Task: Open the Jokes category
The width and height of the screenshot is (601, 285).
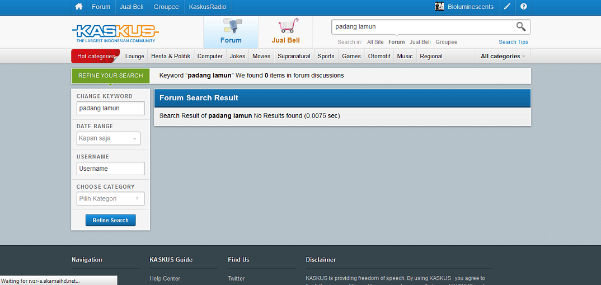Action: (238, 57)
